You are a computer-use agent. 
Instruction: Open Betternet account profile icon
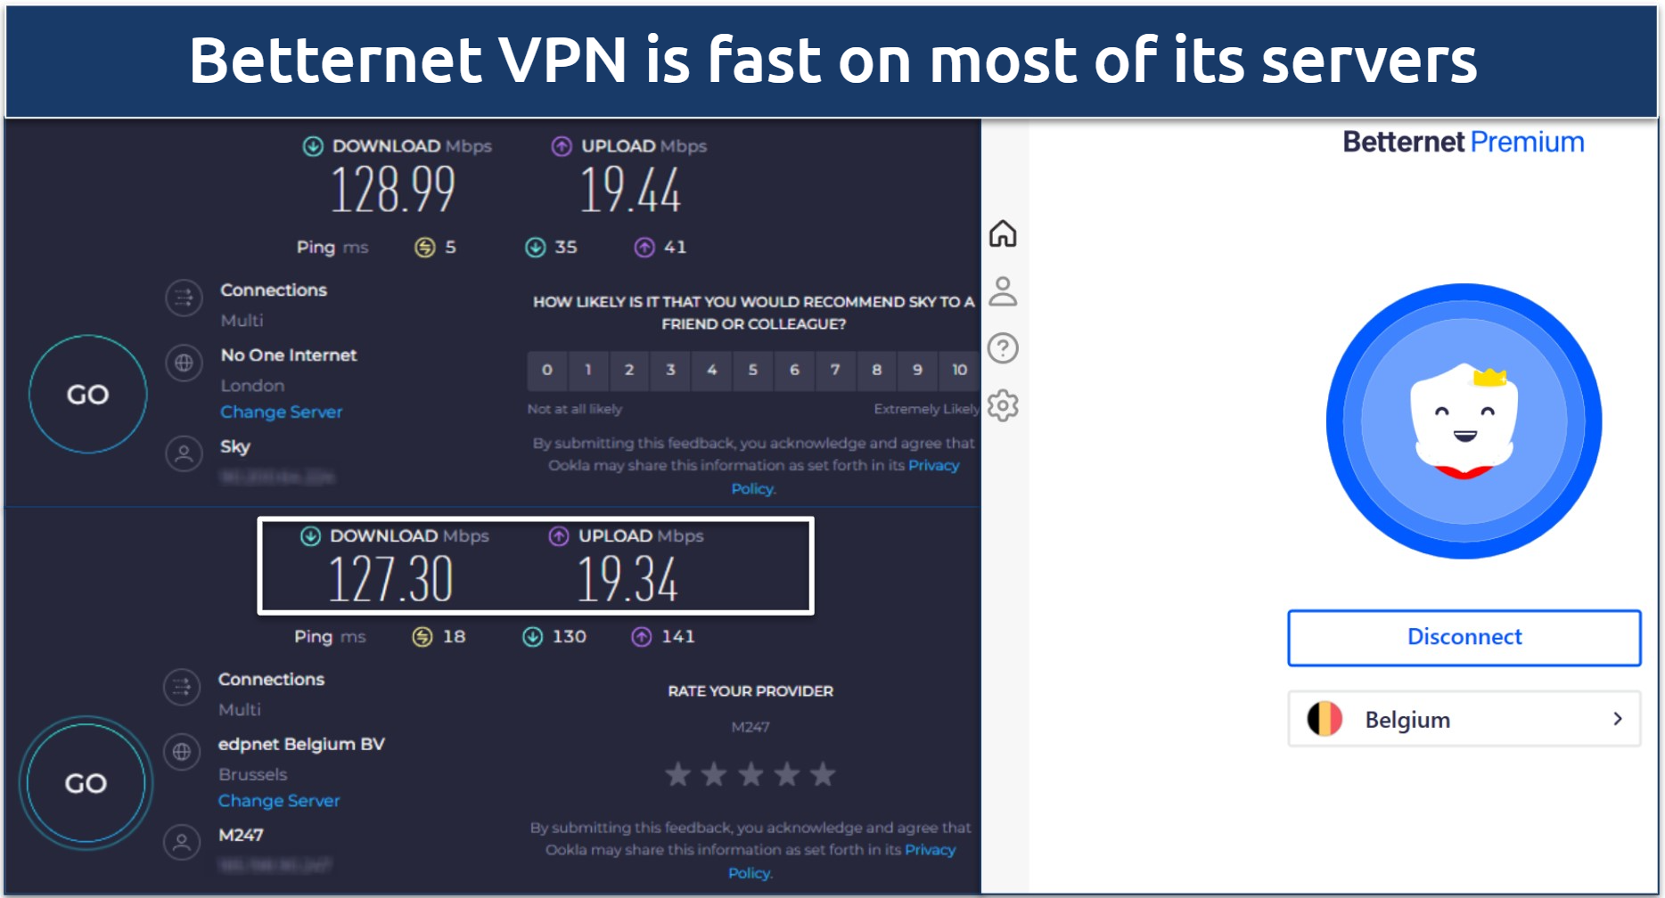[x=1004, y=291]
